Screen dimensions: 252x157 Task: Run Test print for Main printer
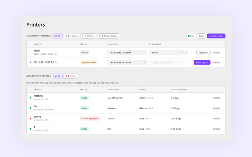(x=203, y=53)
